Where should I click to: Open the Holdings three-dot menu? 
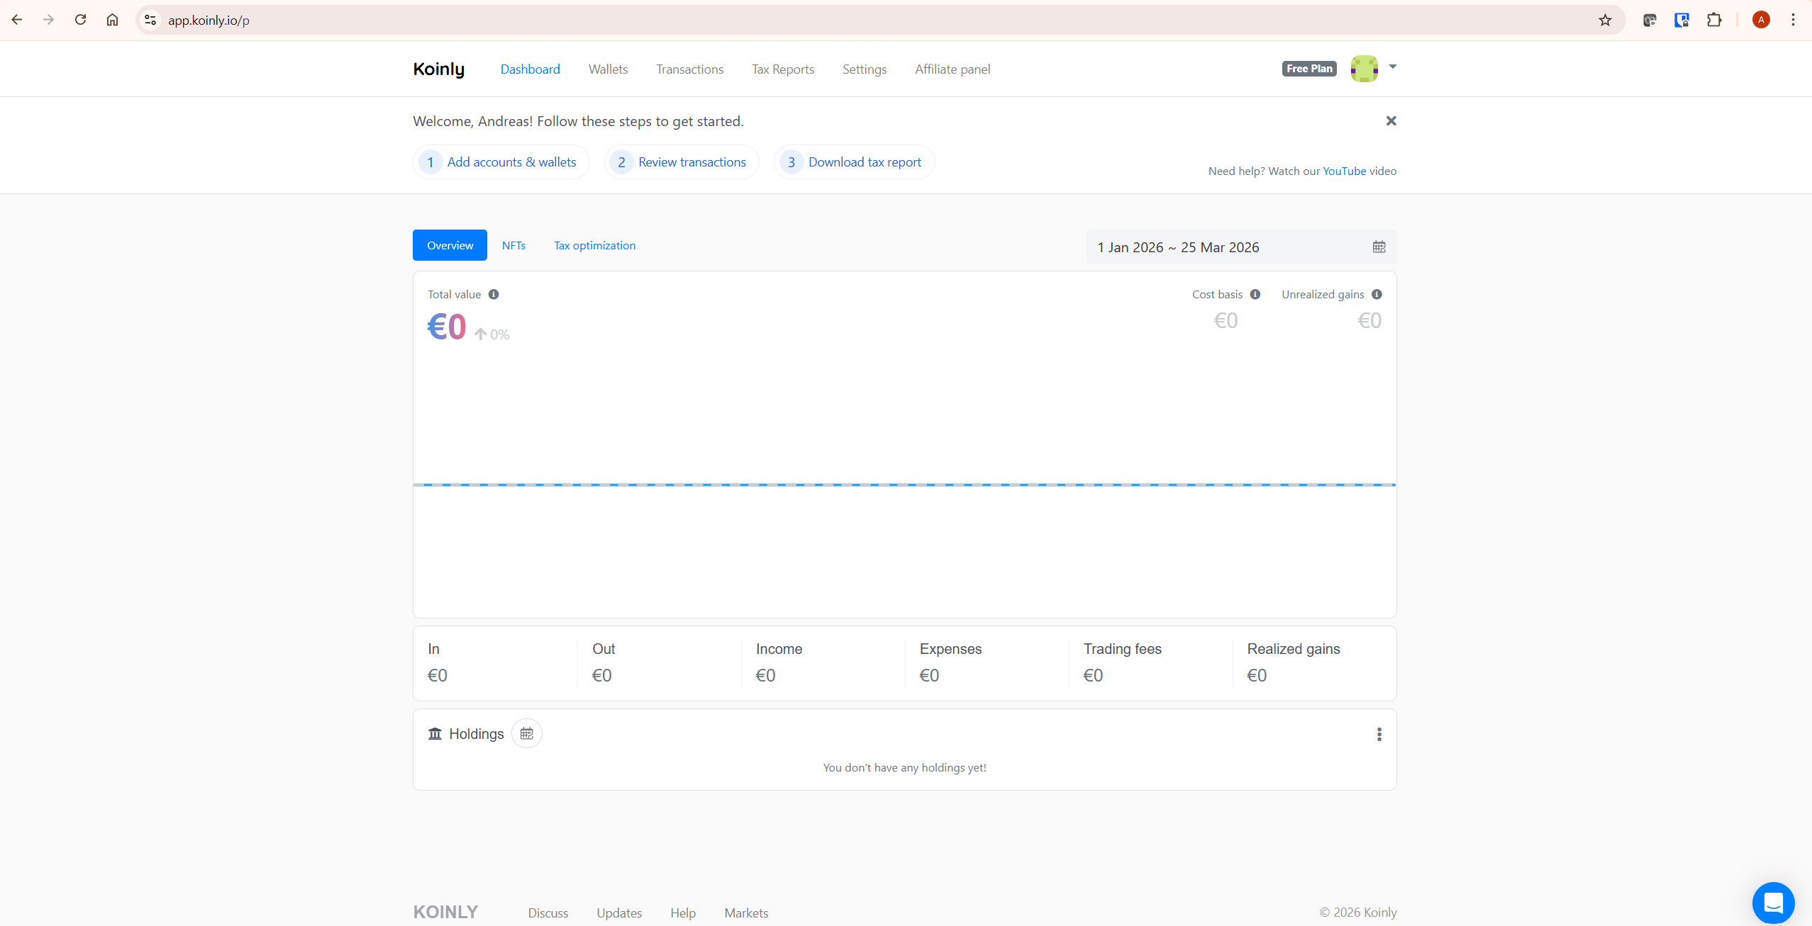coord(1378,734)
